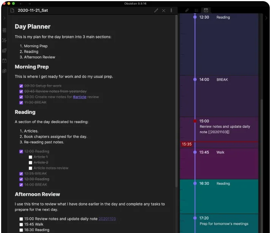The height and width of the screenshot is (233, 271).
Task: Click the 2020-11-21_Sat note title
Action: pyautogui.click(x=33, y=10)
